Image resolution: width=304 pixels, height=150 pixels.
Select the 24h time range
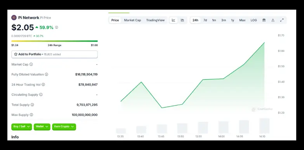[195, 20]
